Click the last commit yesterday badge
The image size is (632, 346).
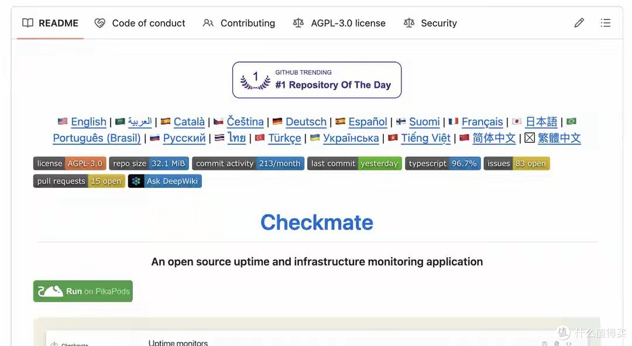point(354,163)
